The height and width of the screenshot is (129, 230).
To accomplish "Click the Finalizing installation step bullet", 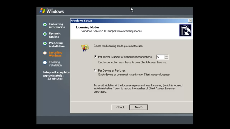I will tap(45, 62).
